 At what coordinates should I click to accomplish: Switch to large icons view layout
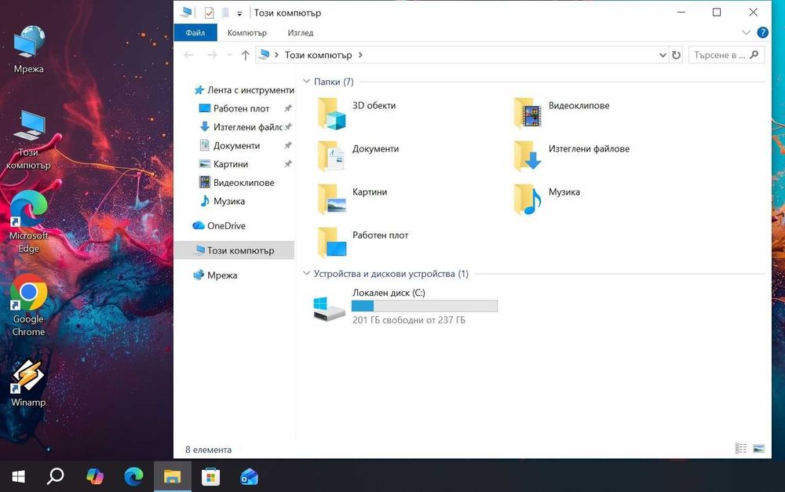(x=759, y=449)
